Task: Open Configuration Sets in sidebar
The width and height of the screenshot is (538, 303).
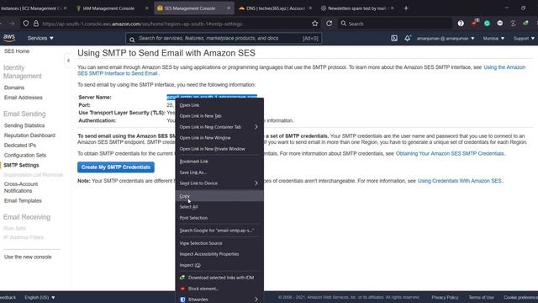Action: [25, 155]
